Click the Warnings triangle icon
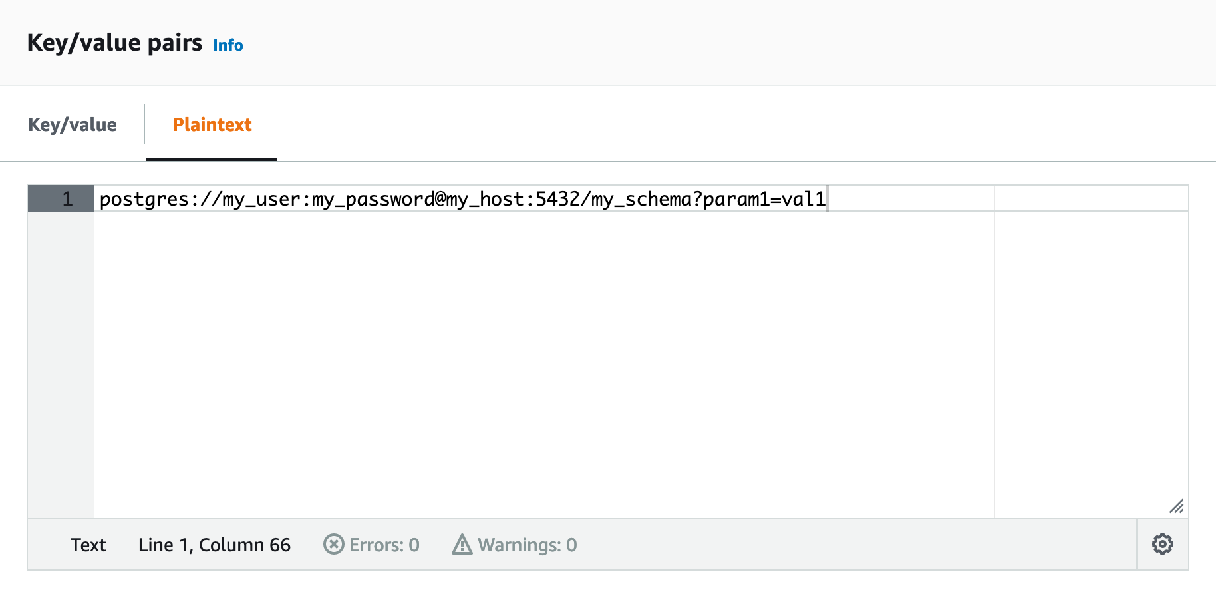This screenshot has width=1216, height=592. [462, 545]
